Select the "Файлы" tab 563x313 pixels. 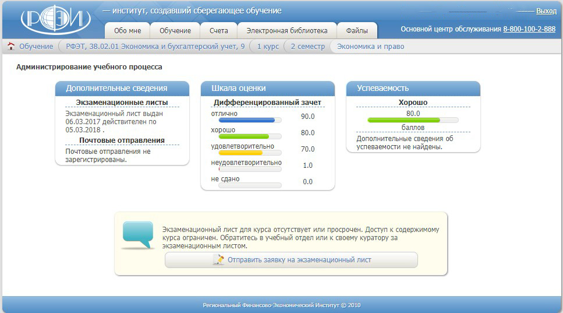coord(356,31)
